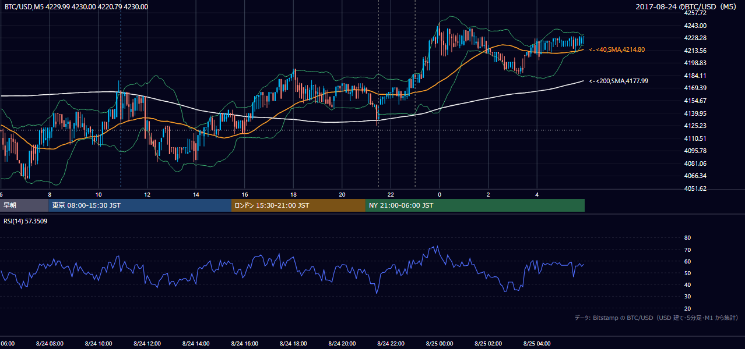Click the Bitstamp data source note
Viewport: 745px width, 349px height.
point(656,318)
